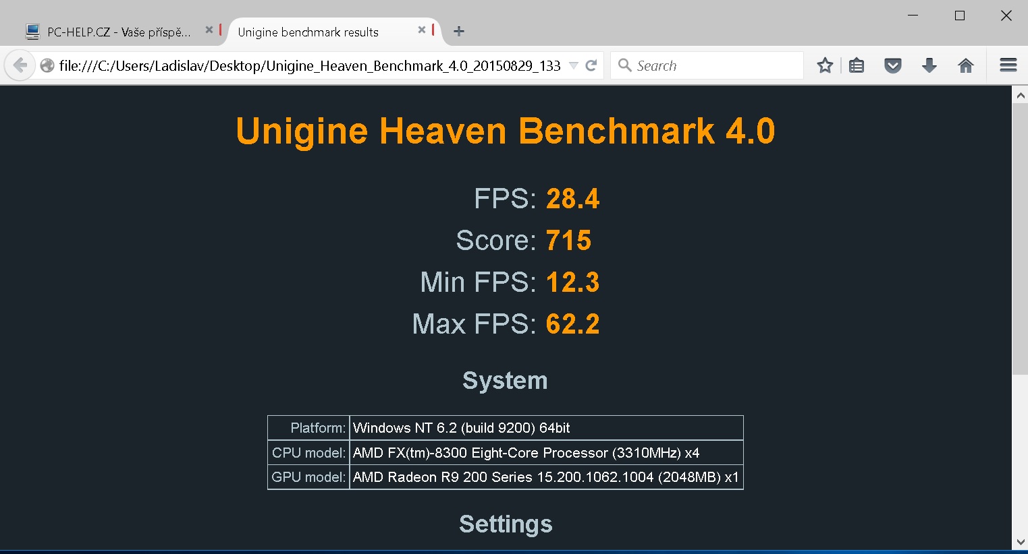Go to home page icon
This screenshot has width=1028, height=554.
pyautogui.click(x=966, y=65)
